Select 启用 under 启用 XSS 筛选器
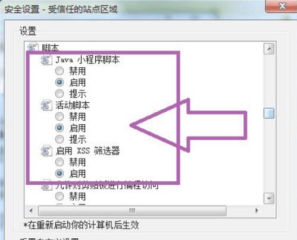This screenshot has width=297, height=240. 60,173
